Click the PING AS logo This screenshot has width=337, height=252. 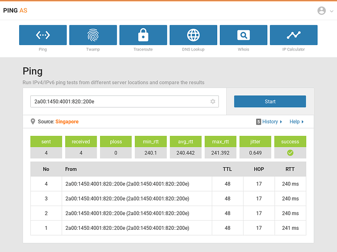15,11
